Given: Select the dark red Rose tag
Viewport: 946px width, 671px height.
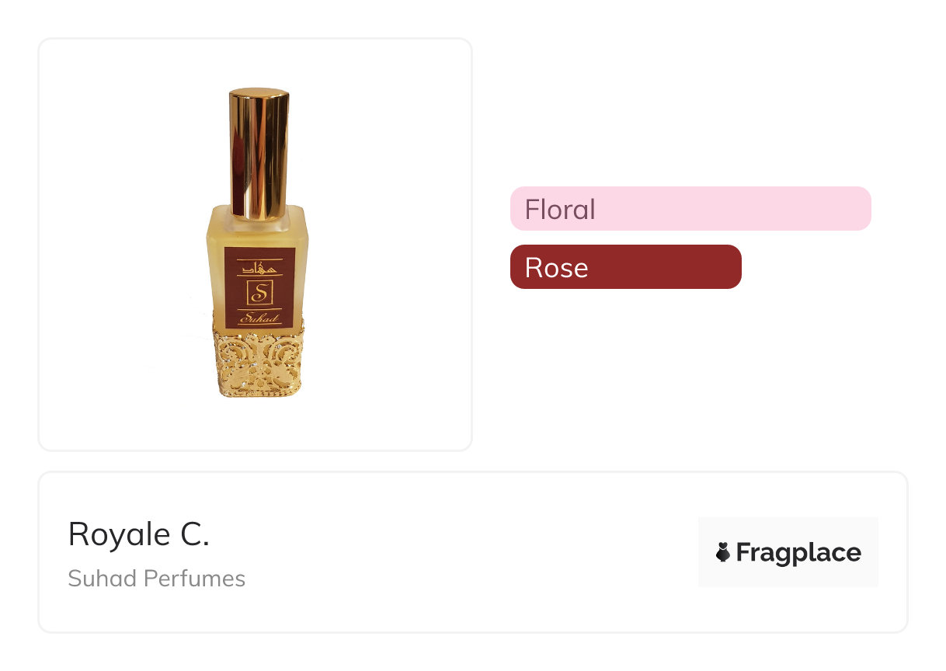Looking at the screenshot, I should click(x=625, y=267).
